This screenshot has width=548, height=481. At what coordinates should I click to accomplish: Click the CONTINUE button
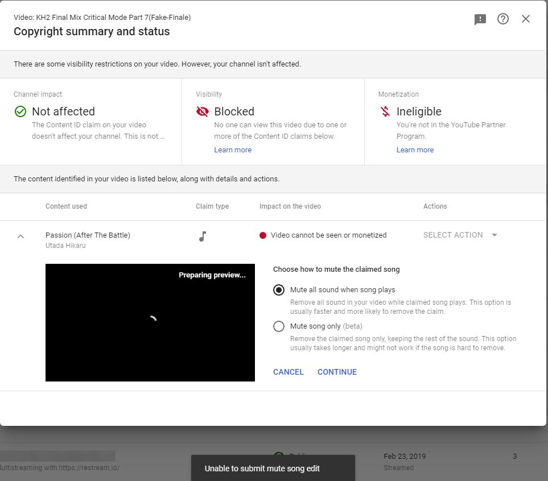(337, 372)
